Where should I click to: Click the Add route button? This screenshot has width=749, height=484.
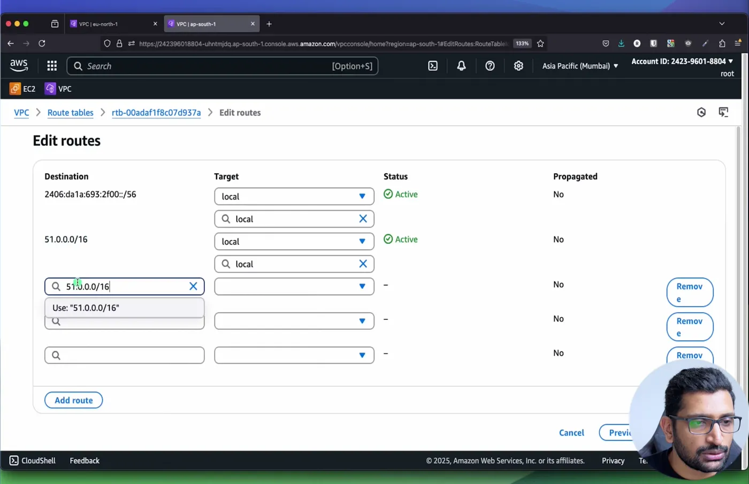coord(74,400)
